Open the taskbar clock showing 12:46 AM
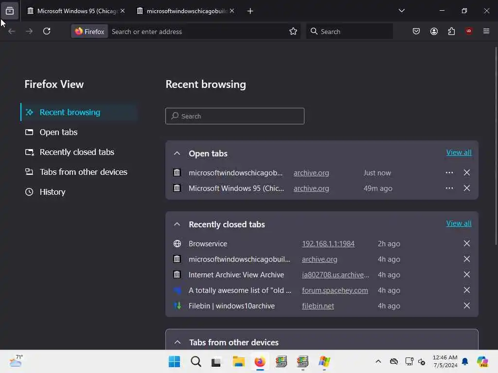 click(x=445, y=361)
